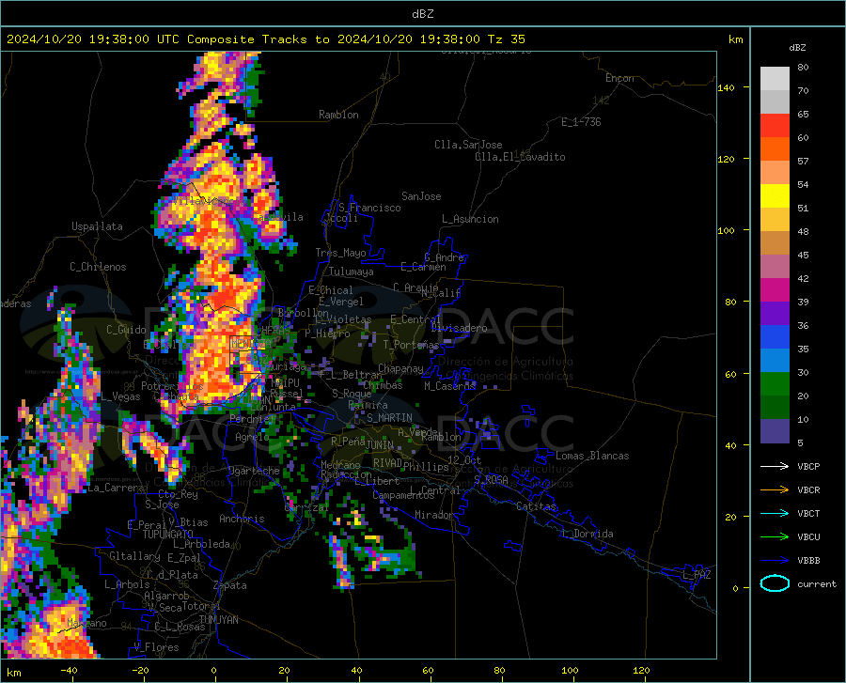Click the 'TUPUNGATO' map label

pyautogui.click(x=168, y=535)
